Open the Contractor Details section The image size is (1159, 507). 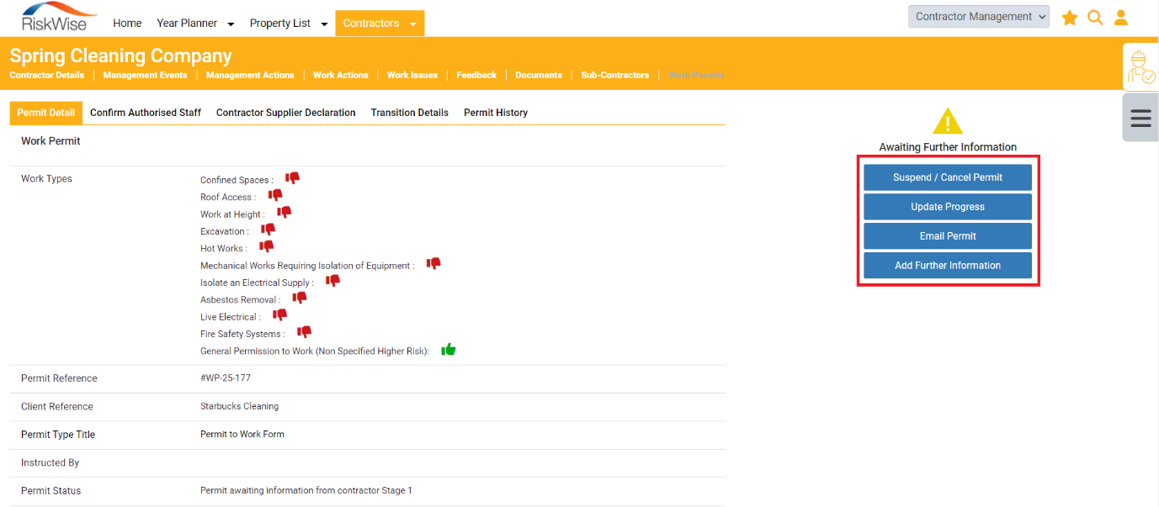click(x=47, y=75)
